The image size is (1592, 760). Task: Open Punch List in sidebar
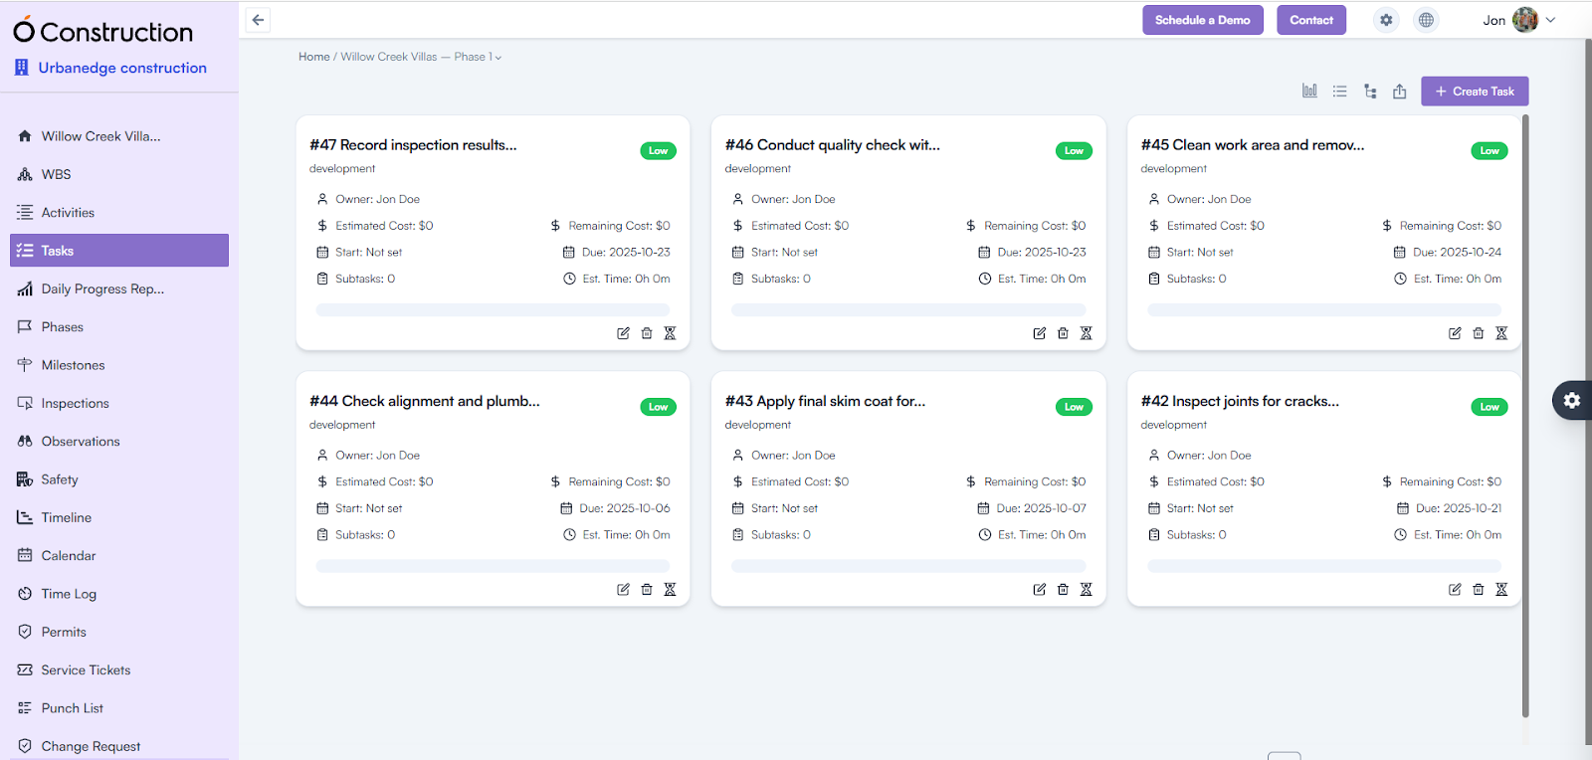point(119,708)
